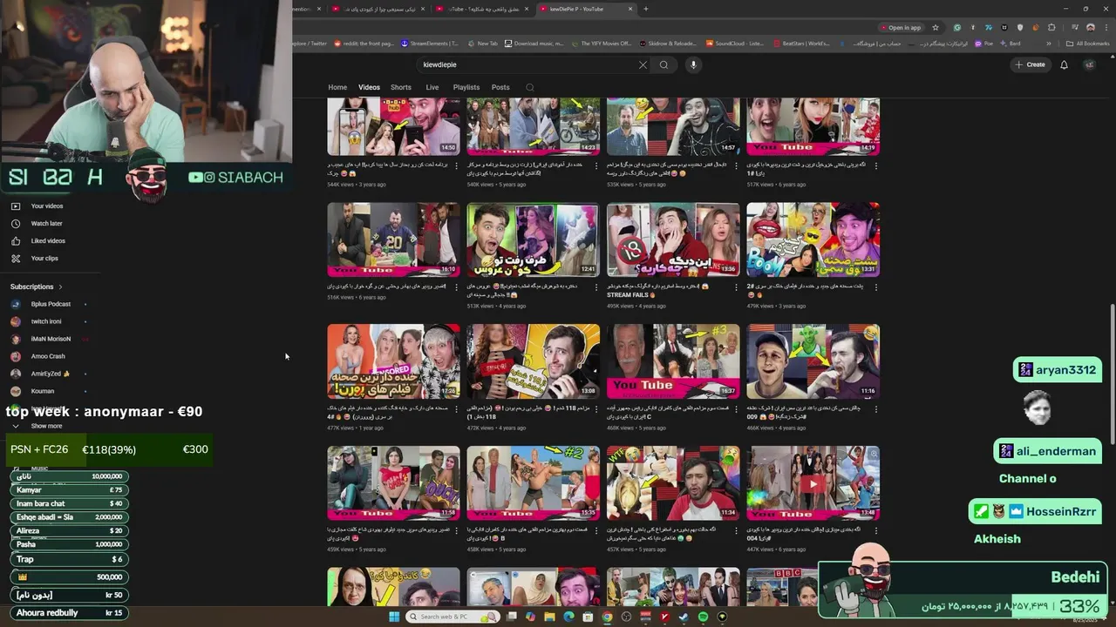This screenshot has height=627, width=1116.
Task: Open the Playlists tab
Action: pyautogui.click(x=466, y=87)
